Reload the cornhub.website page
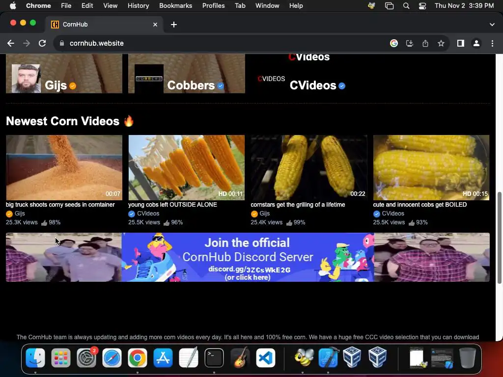The width and height of the screenshot is (503, 377). (x=42, y=43)
